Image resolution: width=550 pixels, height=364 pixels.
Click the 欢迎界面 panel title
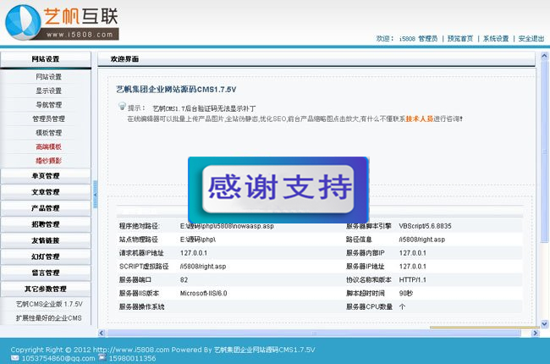[124, 59]
